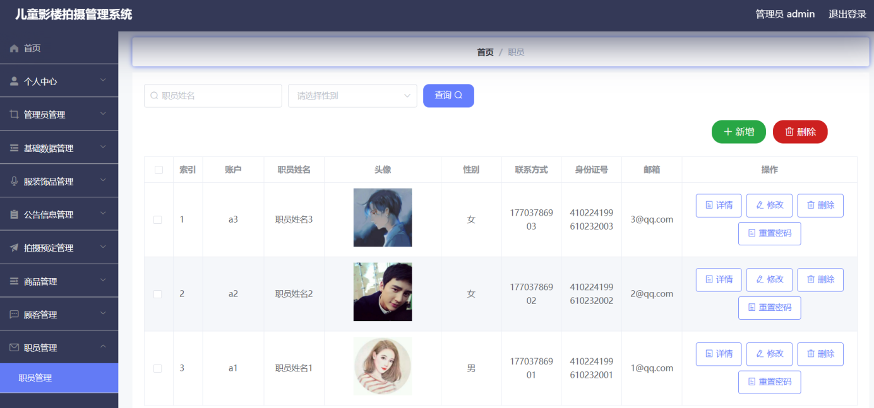This screenshot has height=408, width=874.
Task: Click the avatar image of 职员姓名1
Action: tap(383, 366)
